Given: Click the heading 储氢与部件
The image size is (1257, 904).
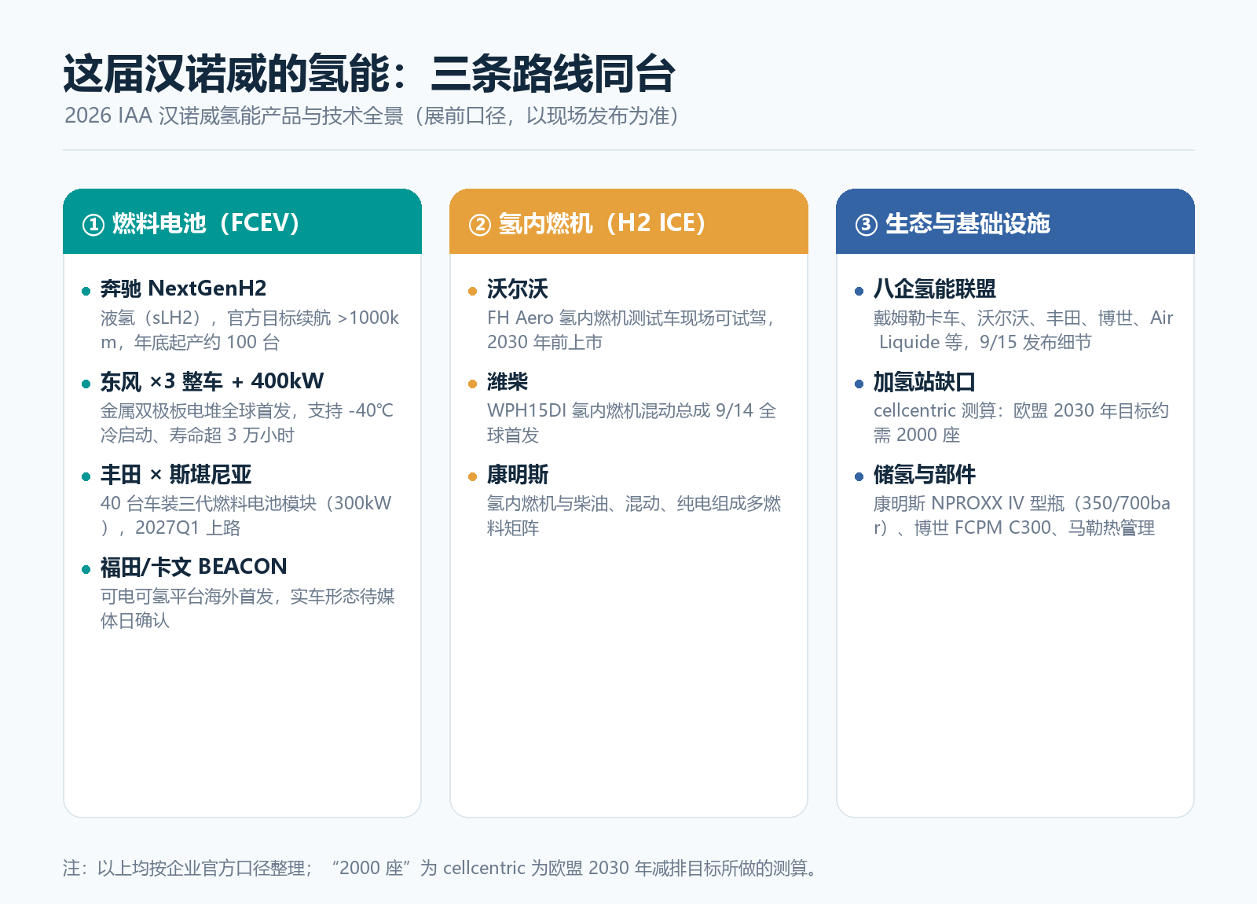Looking at the screenshot, I should click(x=924, y=474).
